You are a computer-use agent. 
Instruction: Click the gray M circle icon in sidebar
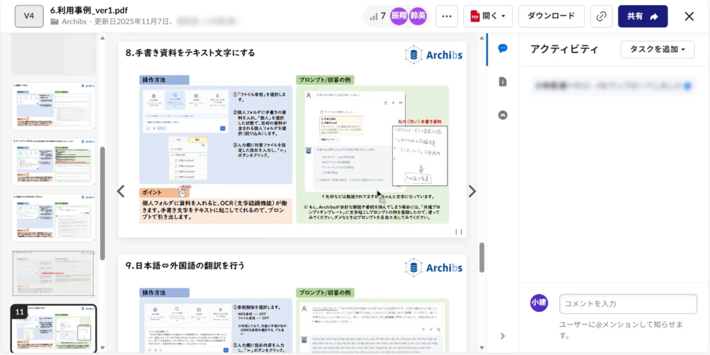pyautogui.click(x=502, y=116)
